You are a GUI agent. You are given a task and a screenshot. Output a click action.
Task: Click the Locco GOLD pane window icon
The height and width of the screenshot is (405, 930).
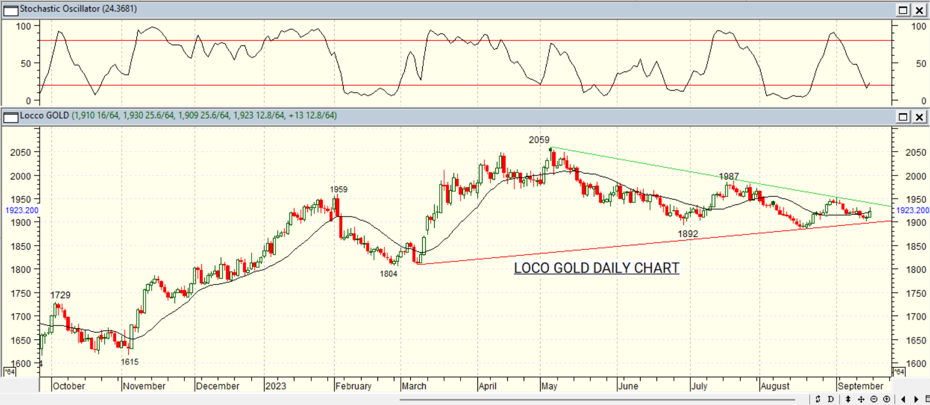tap(10, 117)
